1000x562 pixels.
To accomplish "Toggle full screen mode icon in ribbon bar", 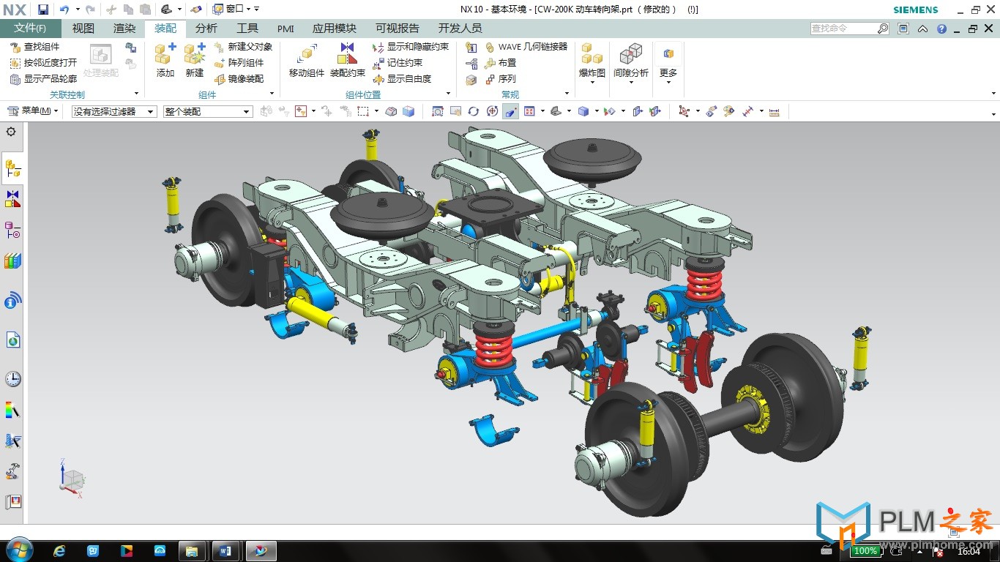I will coord(903,29).
